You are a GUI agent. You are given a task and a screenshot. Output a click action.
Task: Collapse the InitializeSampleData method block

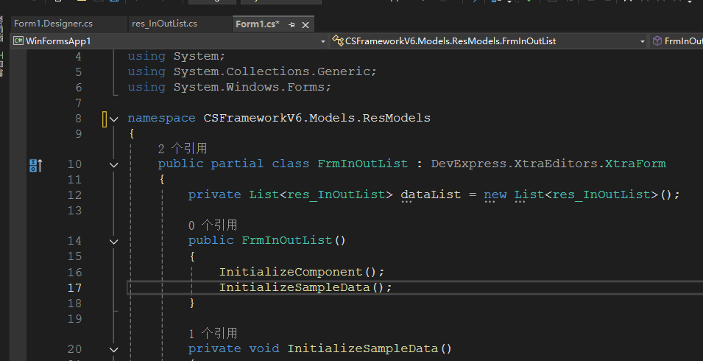(x=113, y=349)
